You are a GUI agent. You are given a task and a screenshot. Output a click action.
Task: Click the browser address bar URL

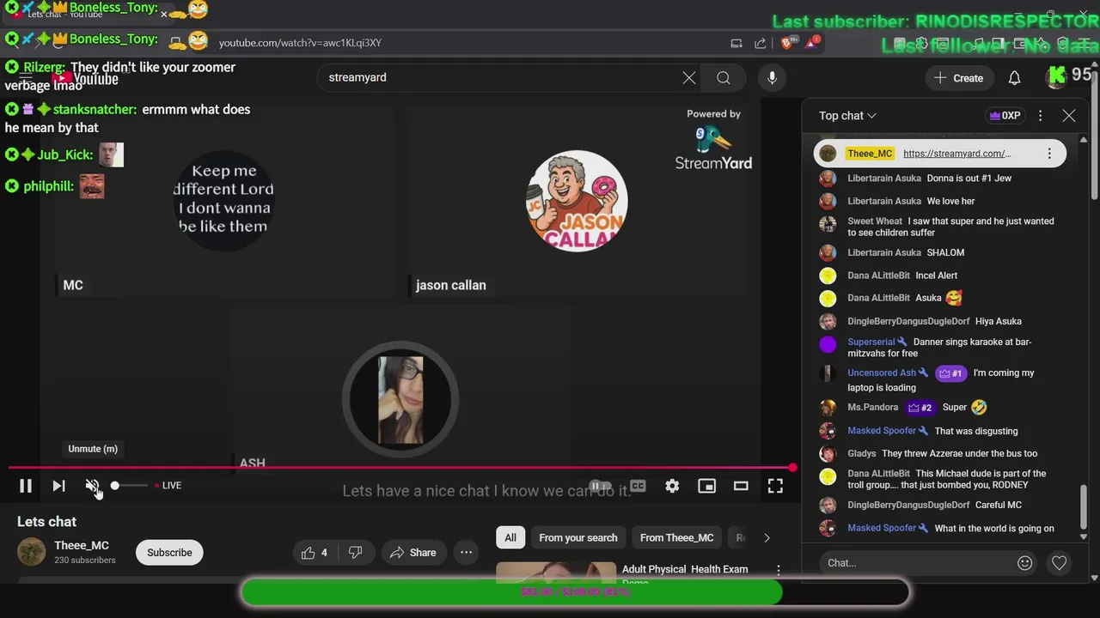[300, 43]
